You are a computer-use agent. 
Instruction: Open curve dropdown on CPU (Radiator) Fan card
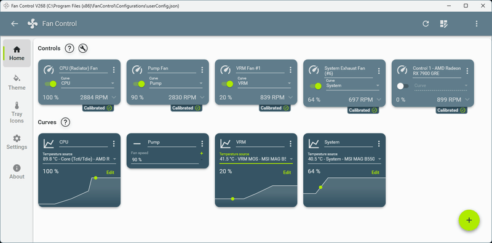tap(87, 82)
